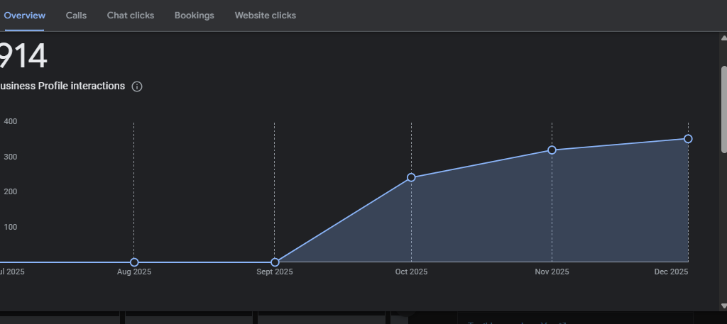Click the vertical scrollbar thumb

coord(723,108)
